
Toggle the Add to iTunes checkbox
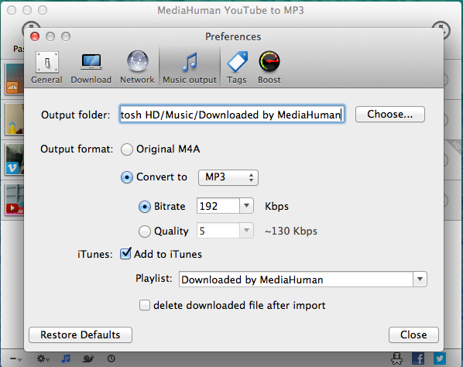tap(125, 254)
